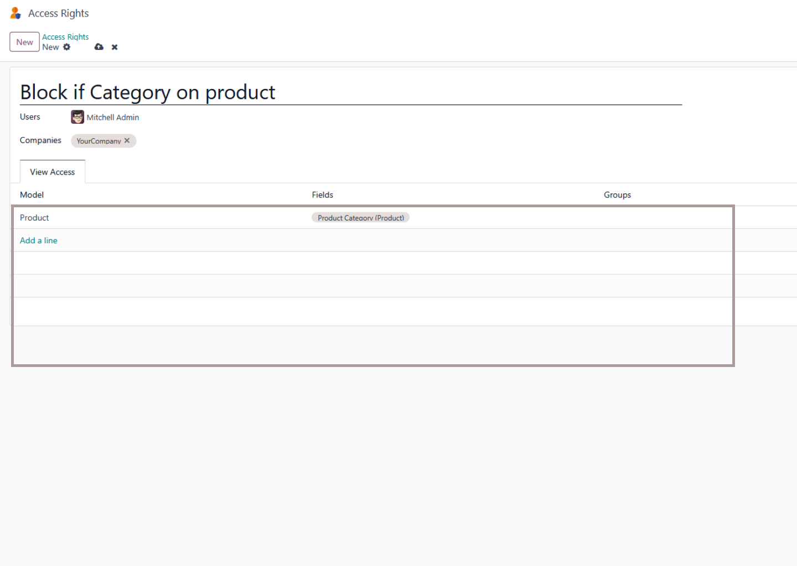The image size is (797, 566).
Task: Click the YourCompany company tag
Action: coord(99,141)
